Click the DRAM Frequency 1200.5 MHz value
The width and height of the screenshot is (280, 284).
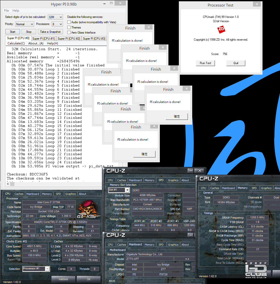257,217
